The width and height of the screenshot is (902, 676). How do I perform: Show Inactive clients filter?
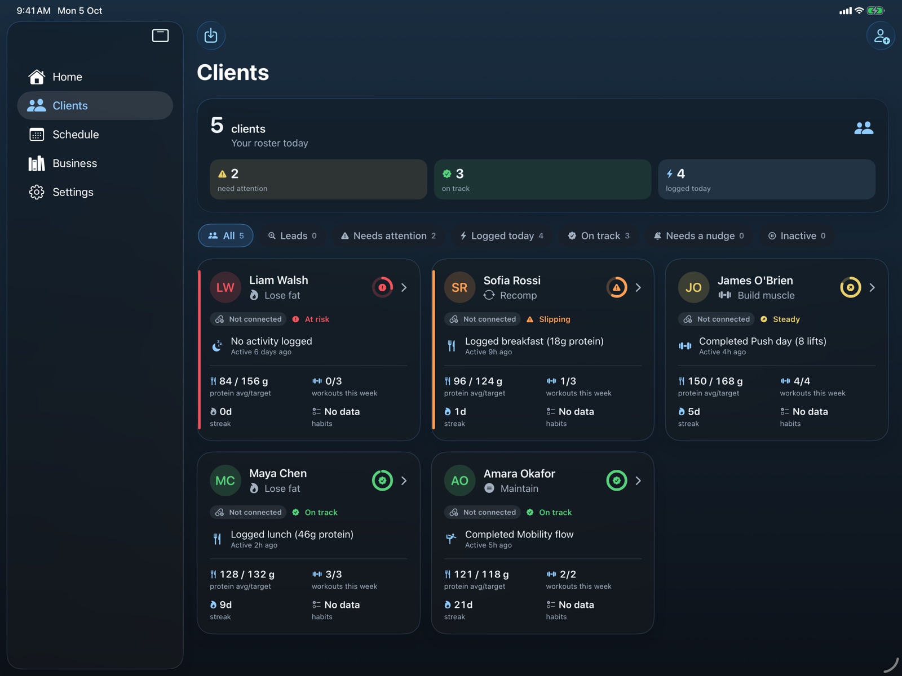pos(797,235)
